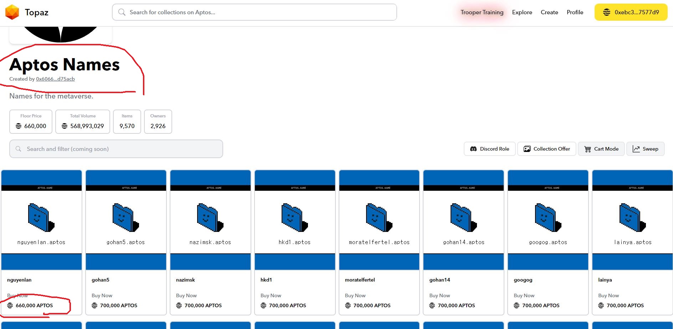Click the magnifier icon in the search and filter box

click(18, 149)
